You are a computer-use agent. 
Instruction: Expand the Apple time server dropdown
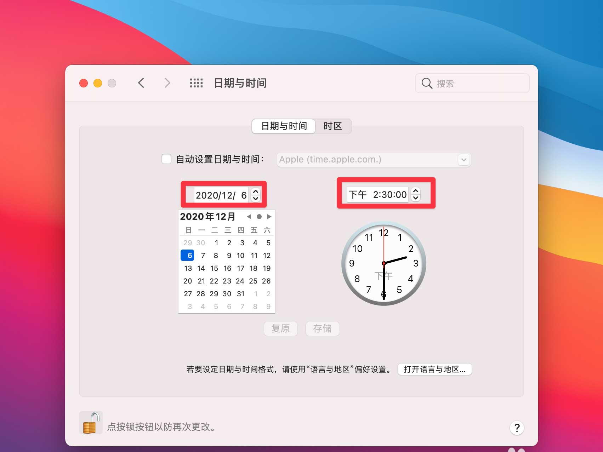tap(464, 160)
